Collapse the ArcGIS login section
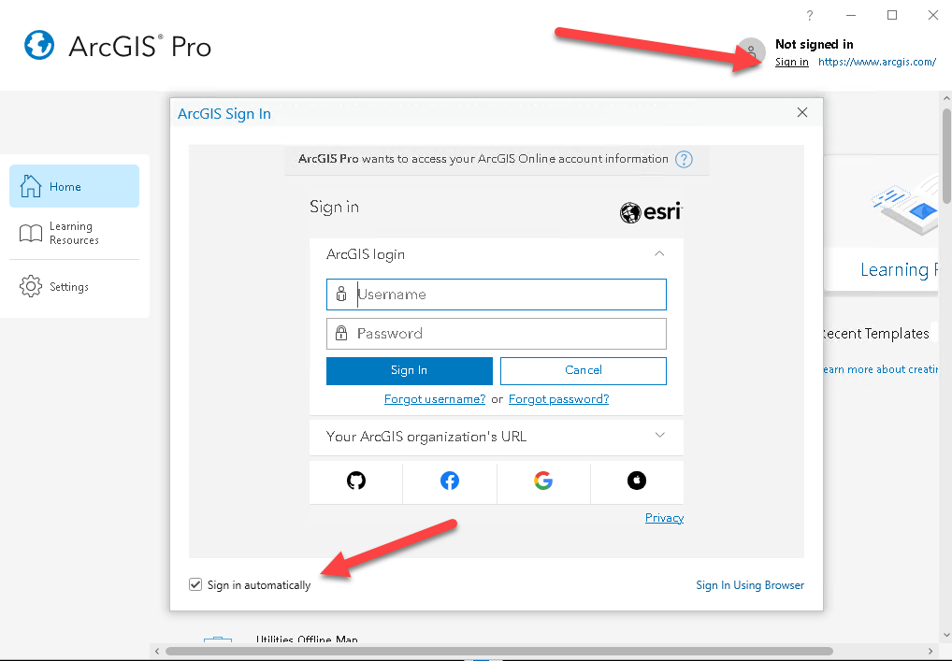 point(659,253)
